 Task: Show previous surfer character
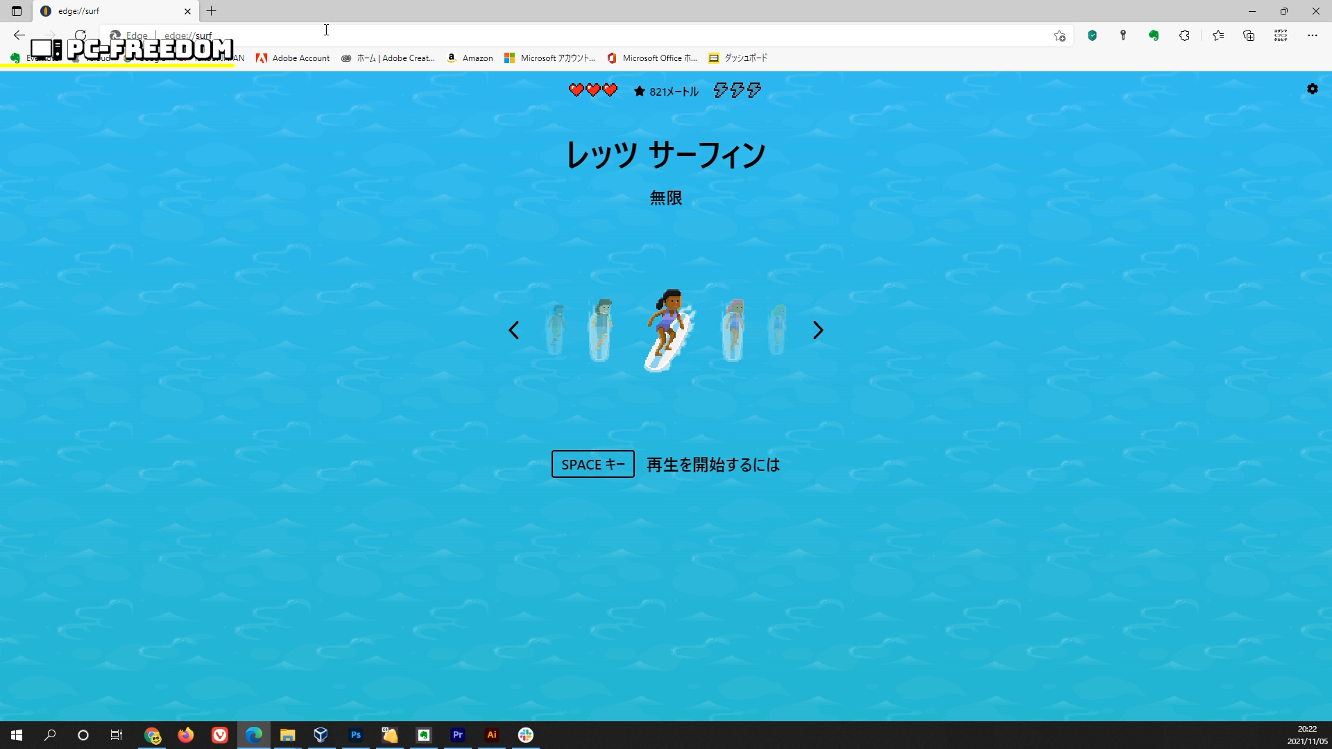click(513, 330)
